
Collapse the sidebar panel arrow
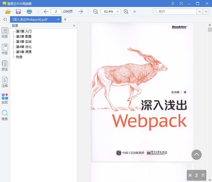(5, 19)
